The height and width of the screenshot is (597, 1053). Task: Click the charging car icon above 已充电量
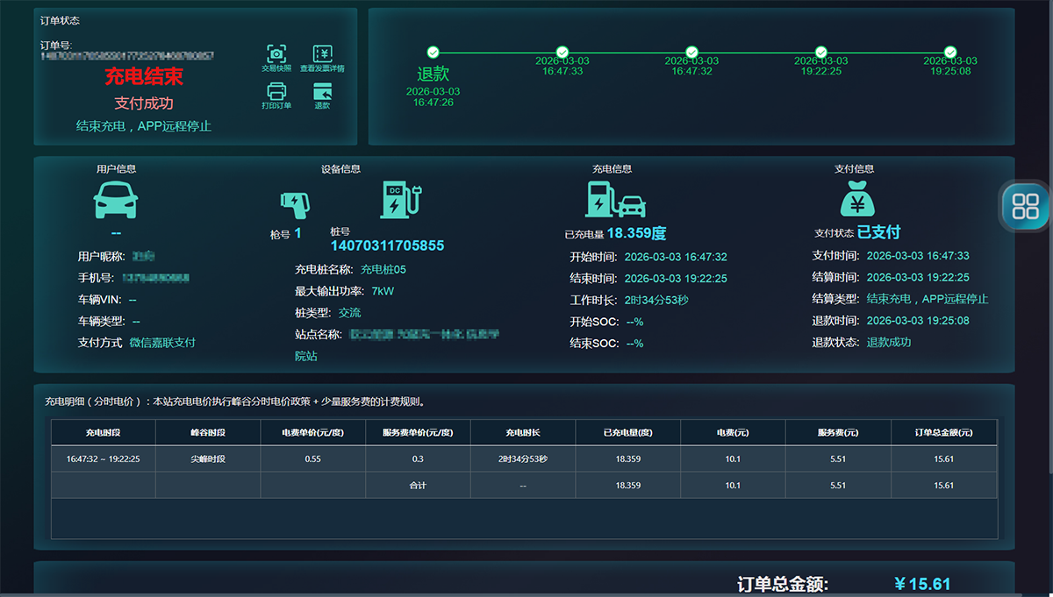pyautogui.click(x=614, y=200)
